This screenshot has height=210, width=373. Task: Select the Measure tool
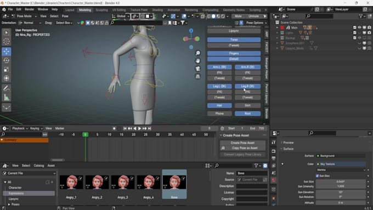(7, 97)
